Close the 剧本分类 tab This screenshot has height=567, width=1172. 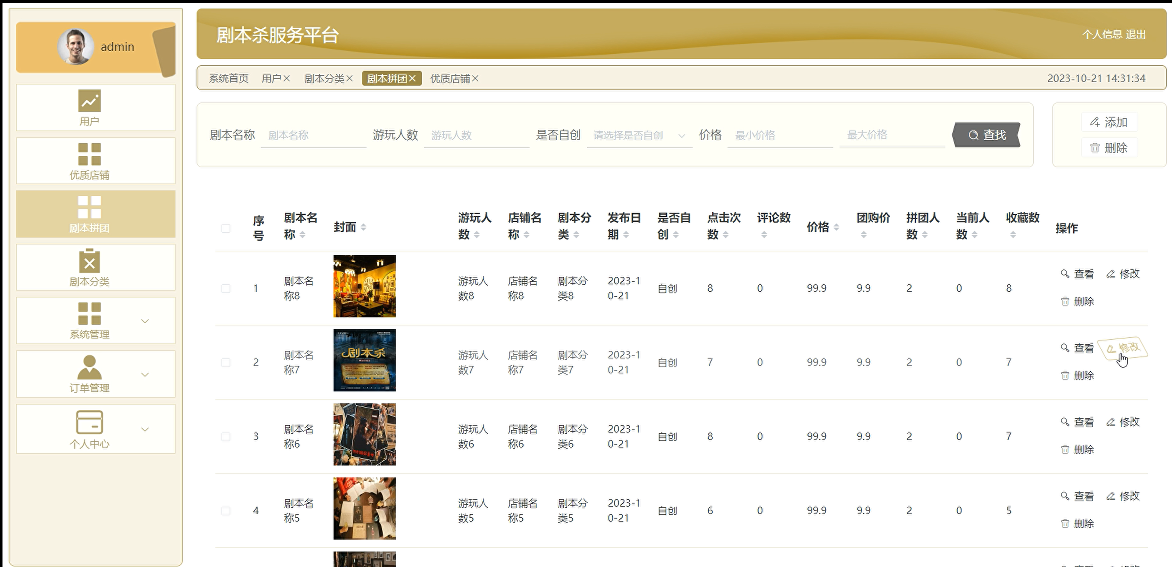pos(350,79)
